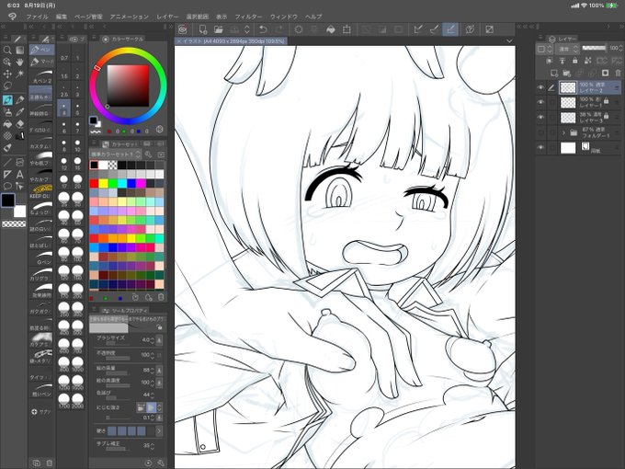Viewport: 625px width, 469px height.
Task: Select the Fill bucket tool in toolbox
Action: (x=7, y=124)
